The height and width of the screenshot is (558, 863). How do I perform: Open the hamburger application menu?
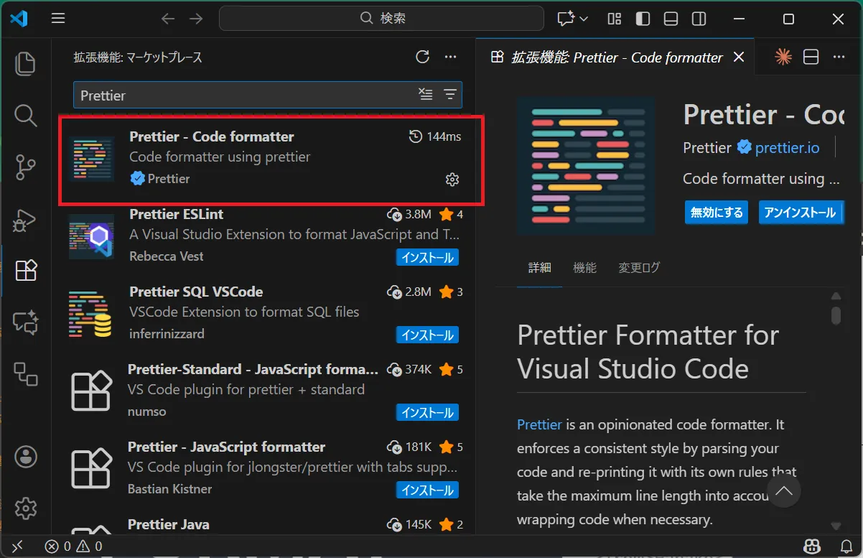point(58,19)
